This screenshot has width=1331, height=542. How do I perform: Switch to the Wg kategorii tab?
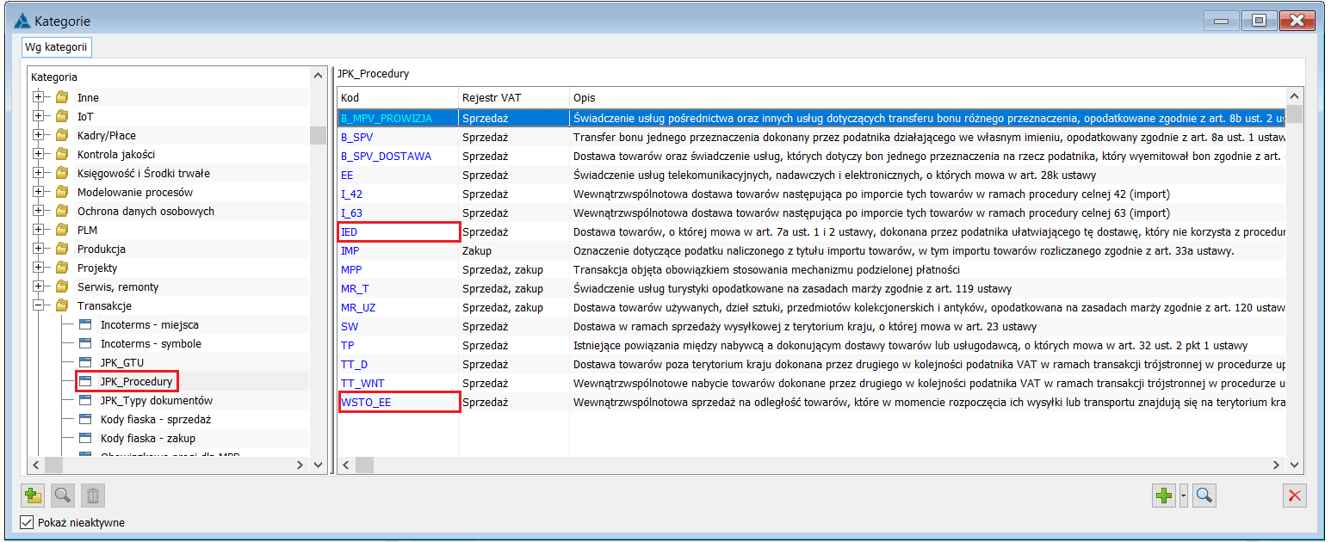(x=56, y=46)
